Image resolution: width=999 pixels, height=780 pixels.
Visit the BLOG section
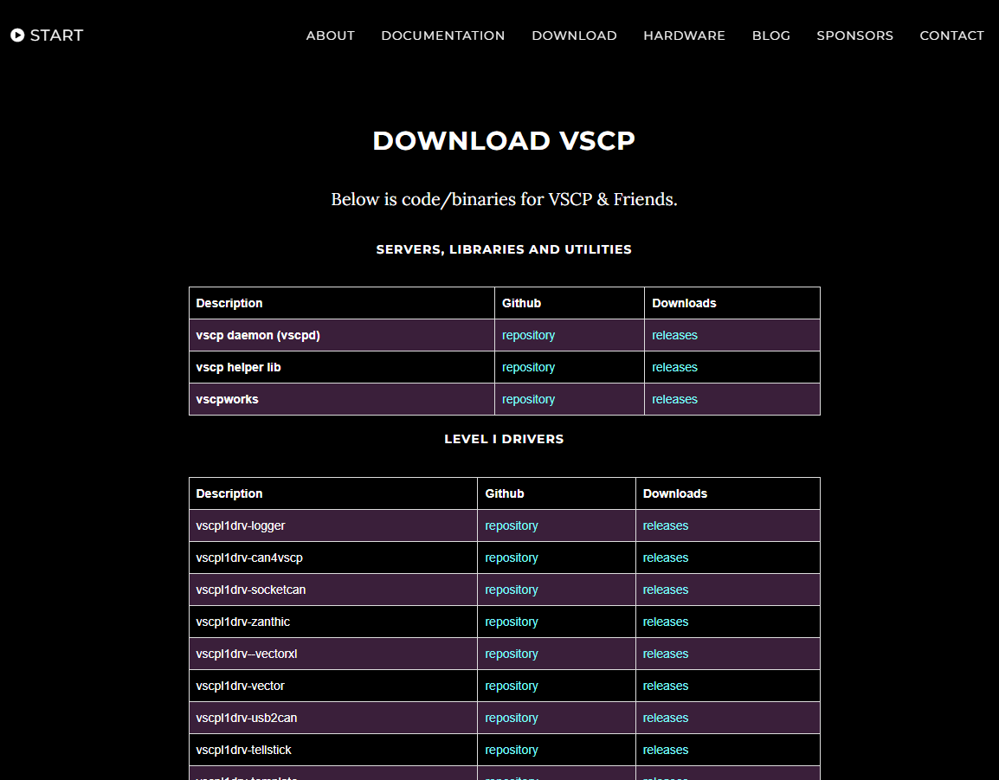pyautogui.click(x=771, y=35)
